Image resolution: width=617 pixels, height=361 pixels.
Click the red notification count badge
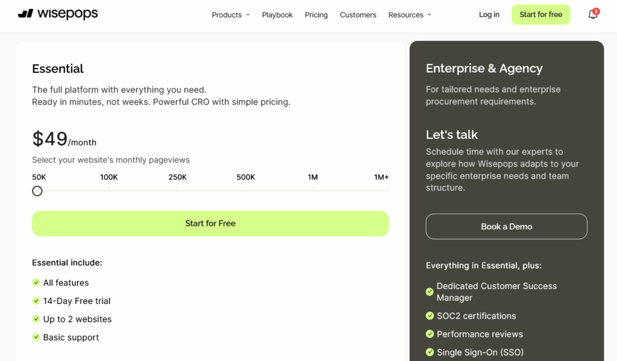pos(596,11)
